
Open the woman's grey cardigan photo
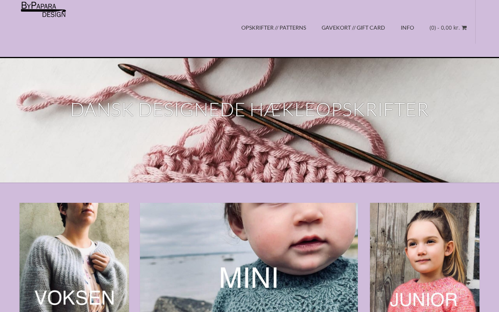click(x=74, y=257)
